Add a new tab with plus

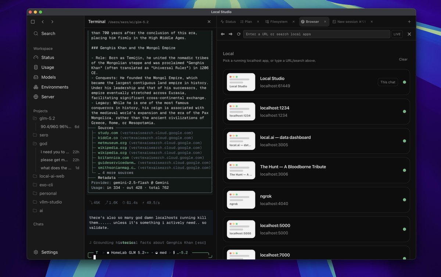pos(409,22)
